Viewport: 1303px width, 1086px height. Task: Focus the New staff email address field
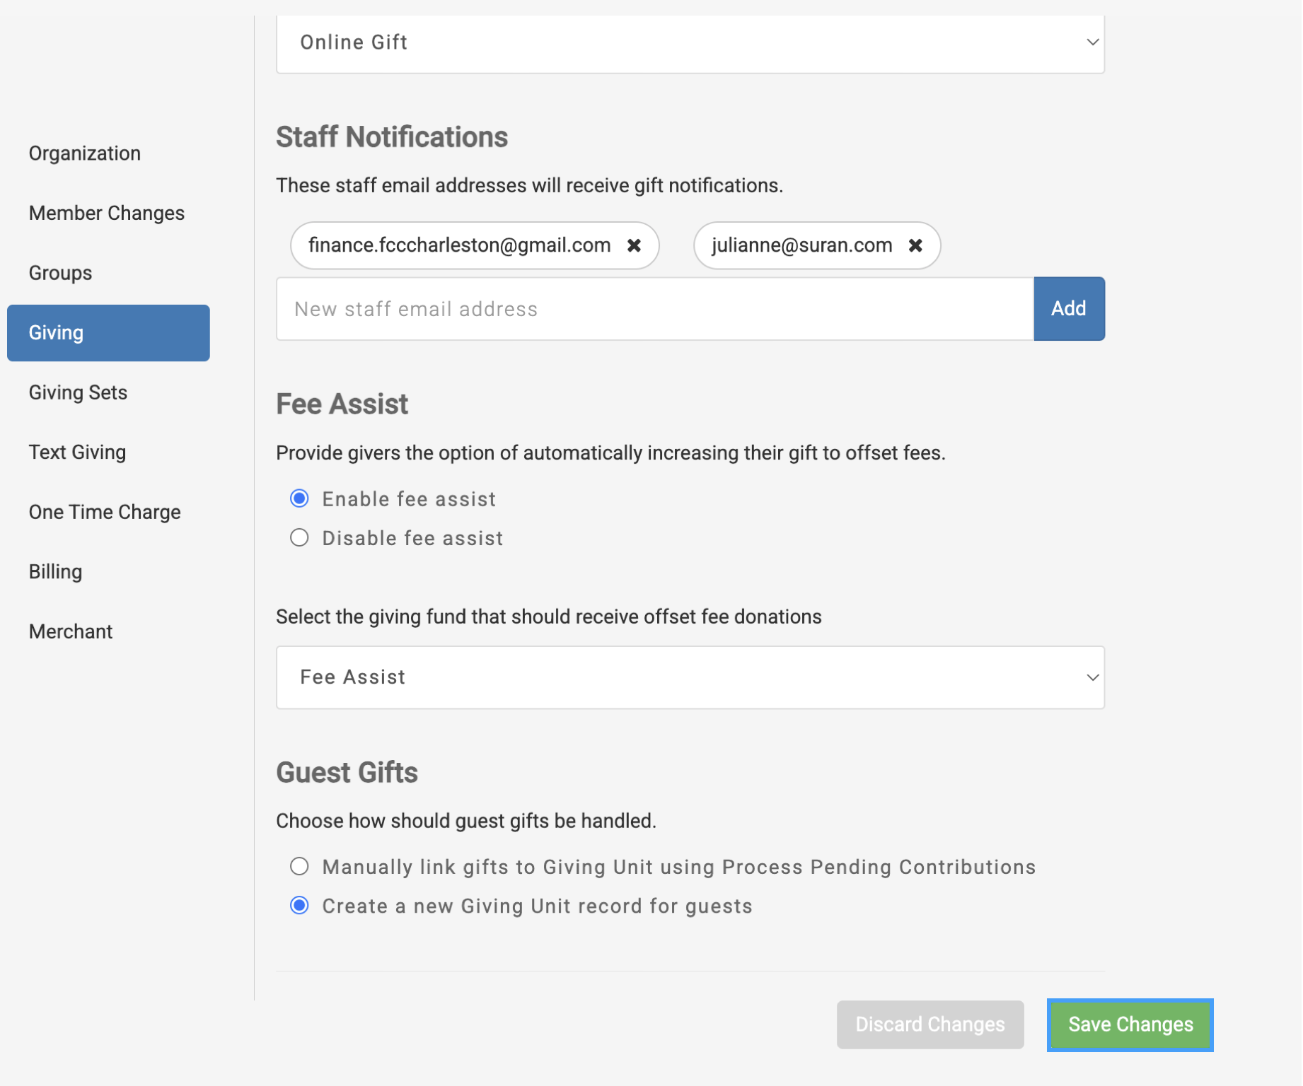tap(655, 309)
